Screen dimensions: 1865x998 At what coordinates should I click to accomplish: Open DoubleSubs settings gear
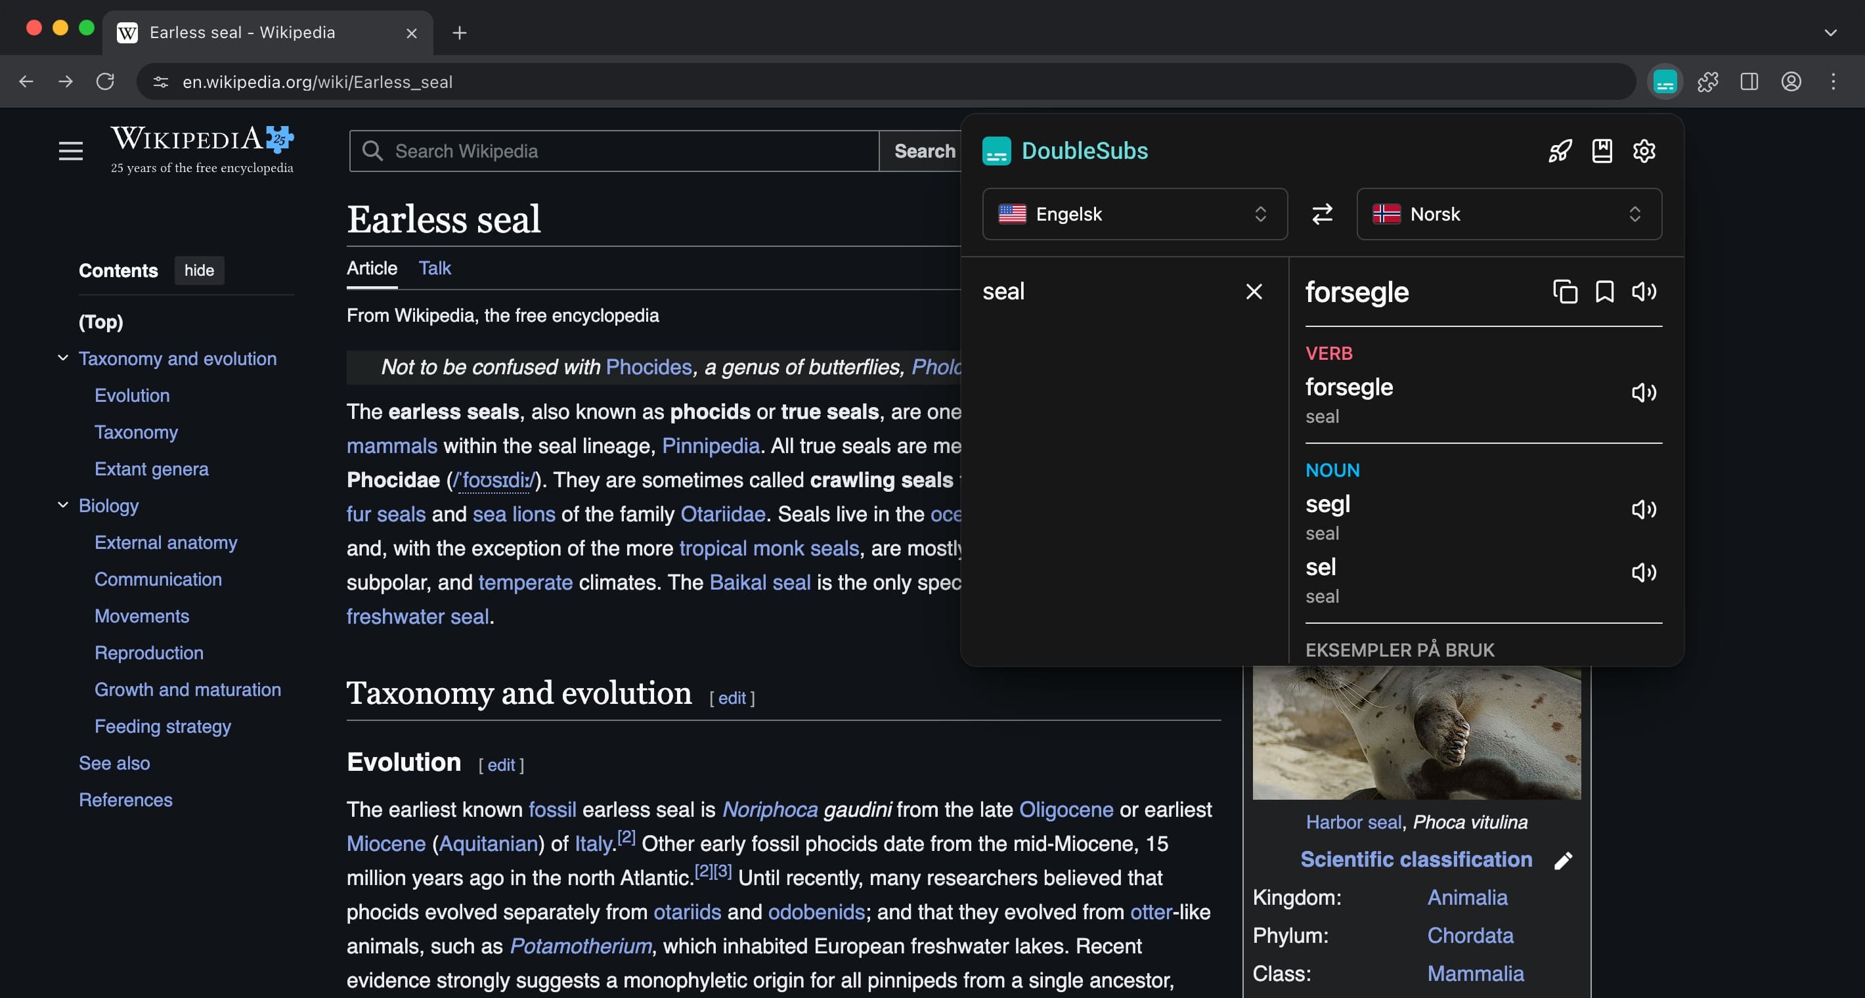[x=1644, y=150]
